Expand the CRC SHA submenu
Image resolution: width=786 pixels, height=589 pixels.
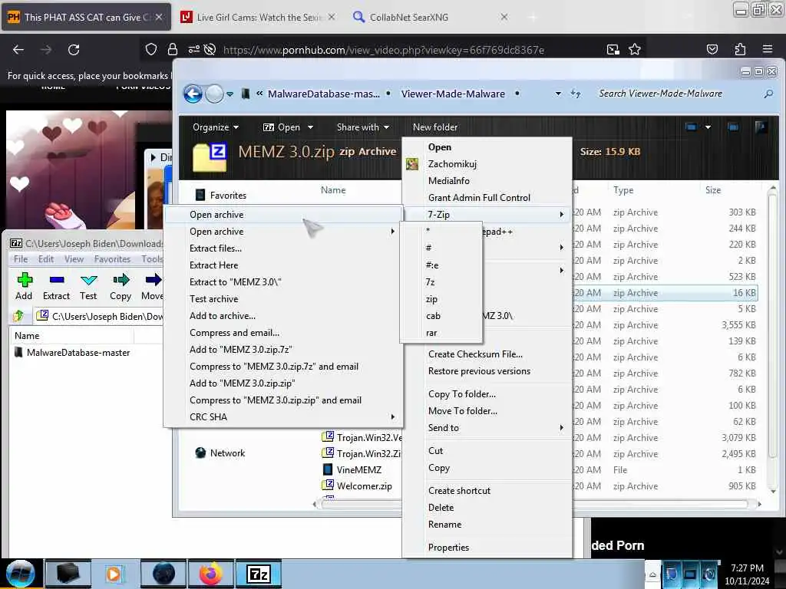pos(283,416)
